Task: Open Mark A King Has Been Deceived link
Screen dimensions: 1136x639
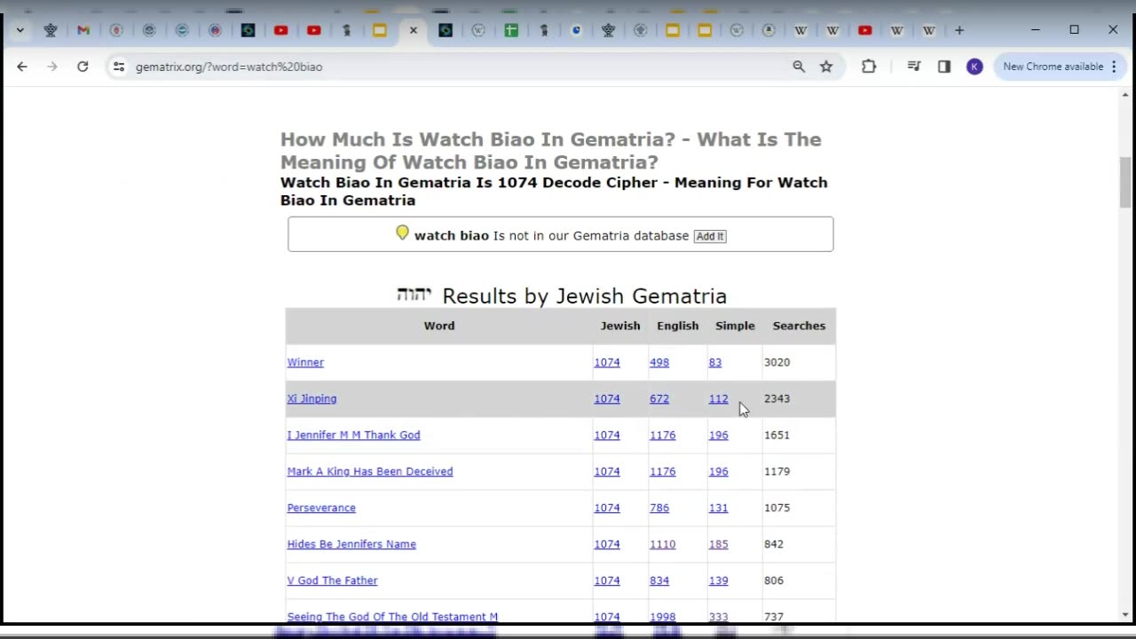Action: [370, 471]
